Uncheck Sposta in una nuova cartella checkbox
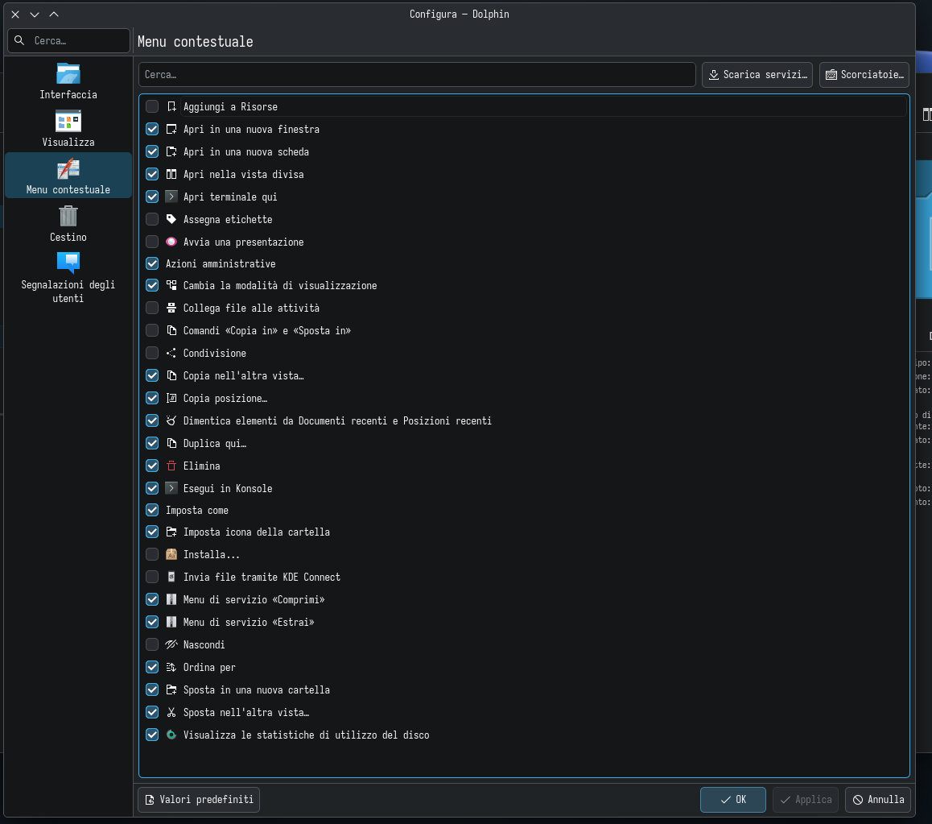This screenshot has height=824, width=932. tap(152, 690)
